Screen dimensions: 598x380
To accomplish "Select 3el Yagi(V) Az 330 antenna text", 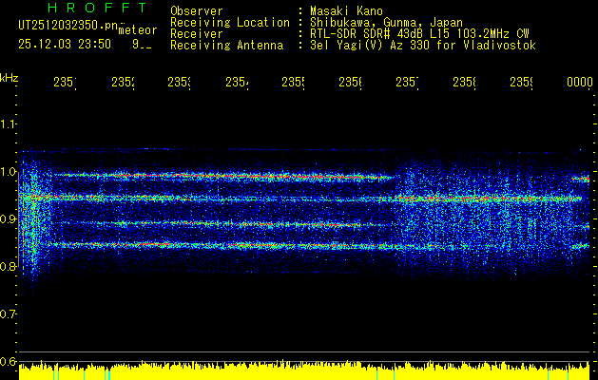I will point(423,46).
